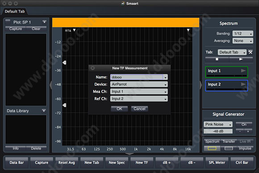Click New TF button
The image size is (259, 173).
tap(142, 163)
